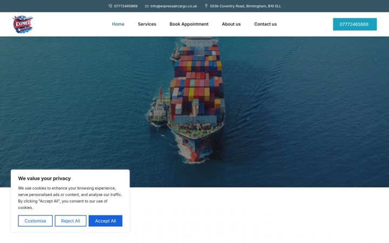Screen dimensions: 389x243
Task: Click top bar phone number 07772465869
Action: [x=125, y=6]
